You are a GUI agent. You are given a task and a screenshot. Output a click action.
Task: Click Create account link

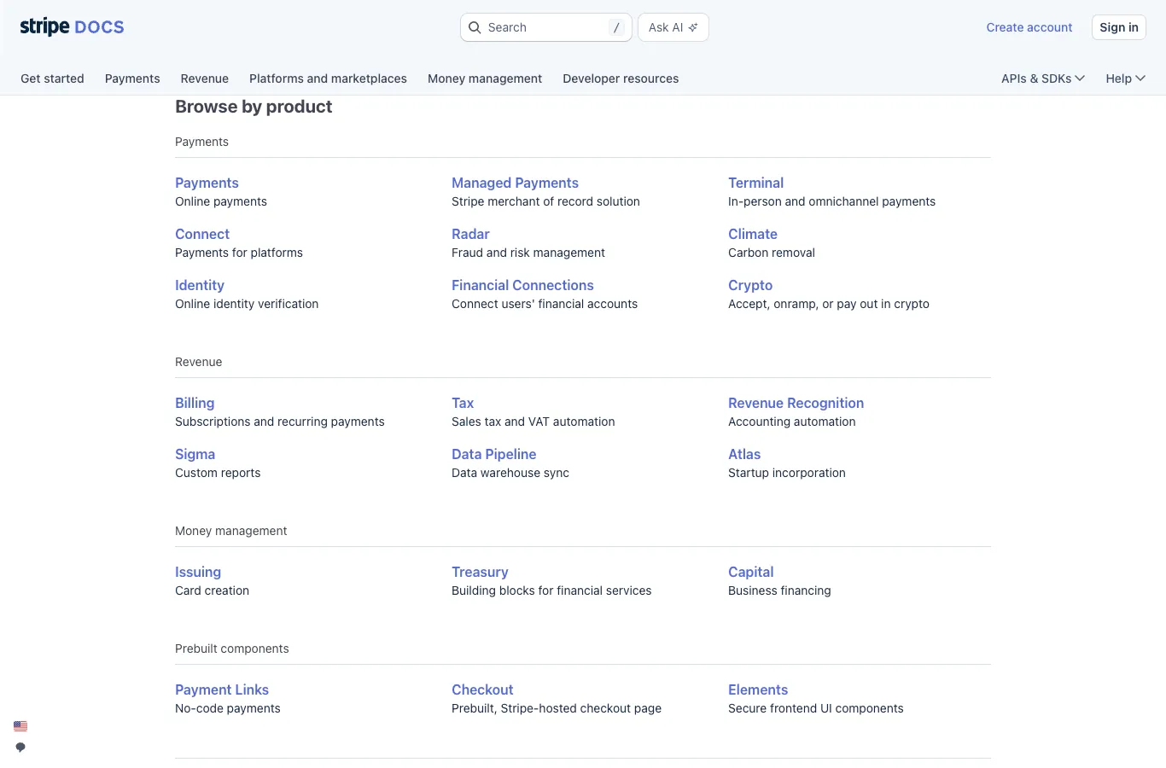(x=1029, y=27)
